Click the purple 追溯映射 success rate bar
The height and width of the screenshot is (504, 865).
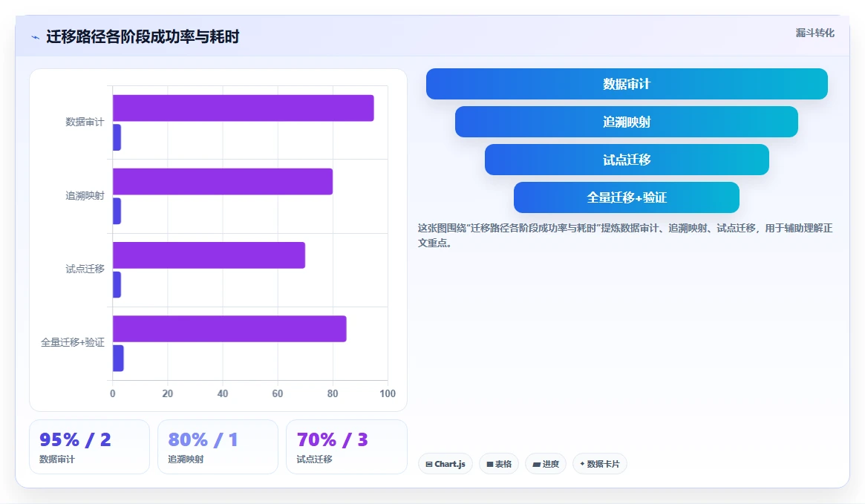(223, 181)
